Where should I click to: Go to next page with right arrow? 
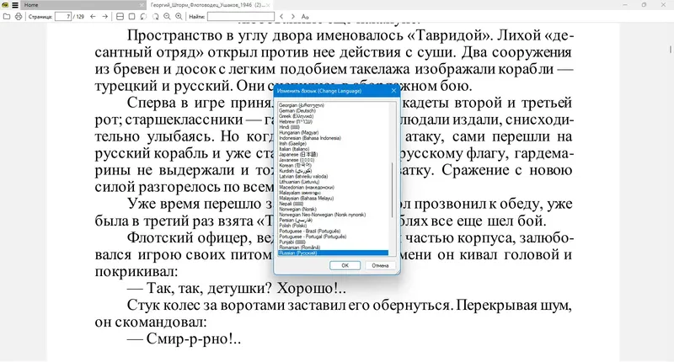(x=104, y=16)
